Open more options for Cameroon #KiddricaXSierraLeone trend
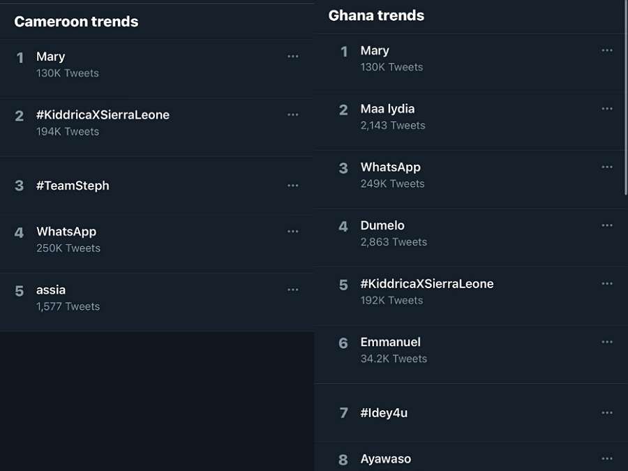The height and width of the screenshot is (471, 628). coord(293,114)
